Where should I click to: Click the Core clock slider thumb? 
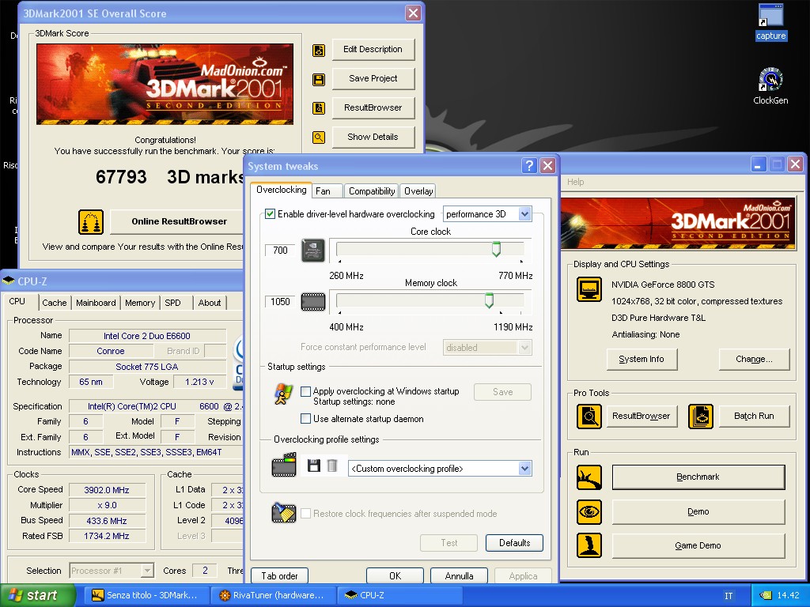pos(496,249)
